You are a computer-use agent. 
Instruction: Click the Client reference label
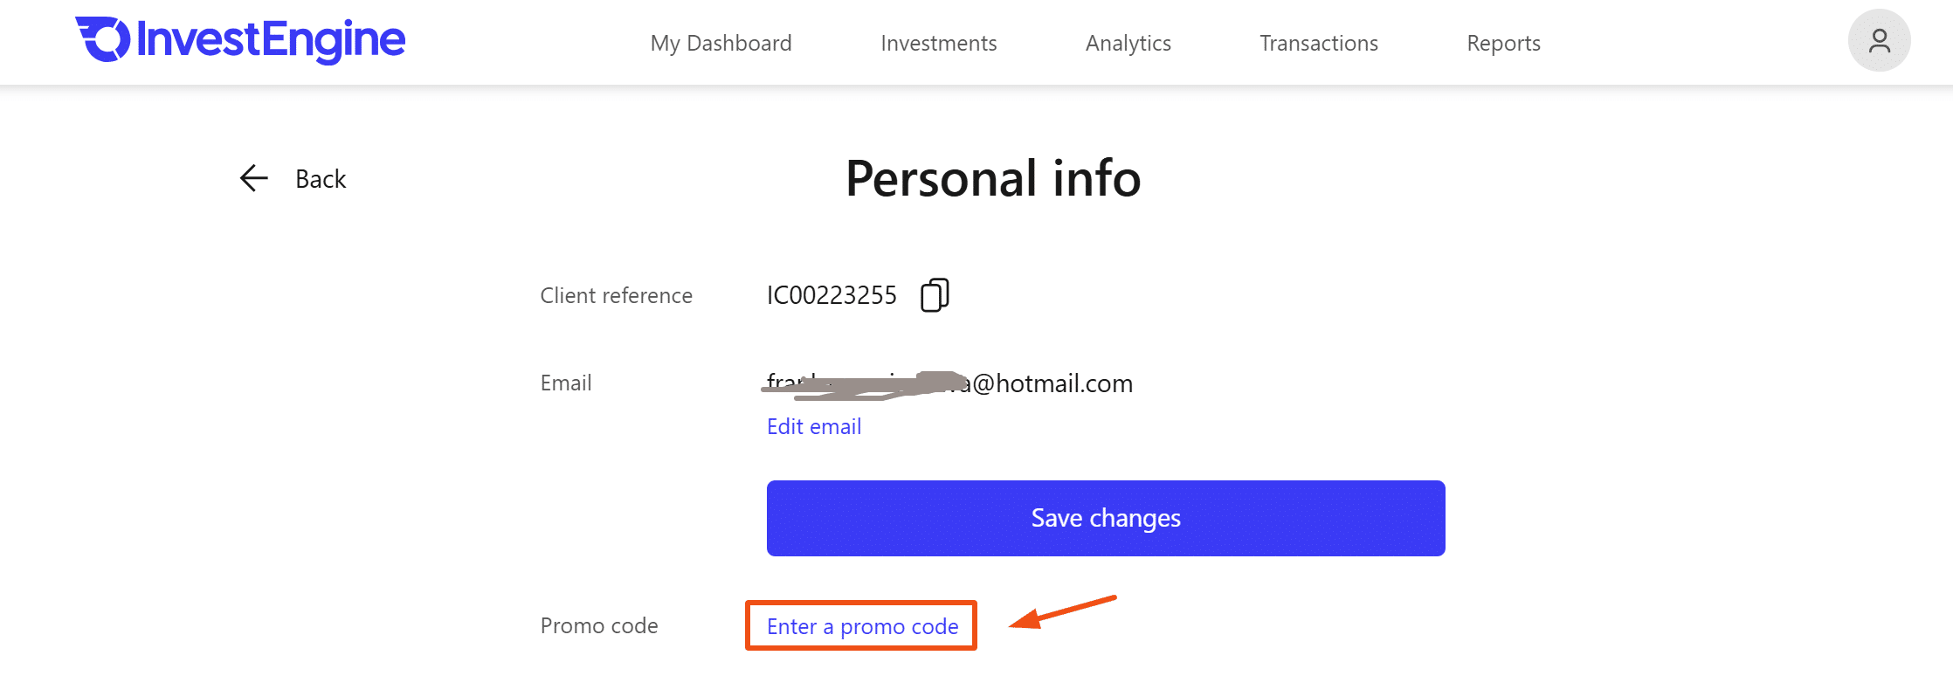tap(616, 295)
